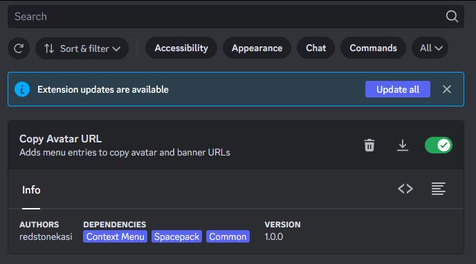Click the VERSION heading
Viewport: 476px width, 264px height.
tap(282, 225)
